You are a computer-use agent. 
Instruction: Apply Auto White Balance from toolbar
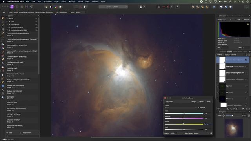(60, 7)
